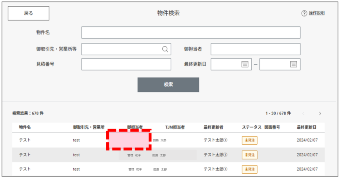Click 未発注 badge in second row
Image resolution: width=340 pixels, height=178 pixels.
249,155
